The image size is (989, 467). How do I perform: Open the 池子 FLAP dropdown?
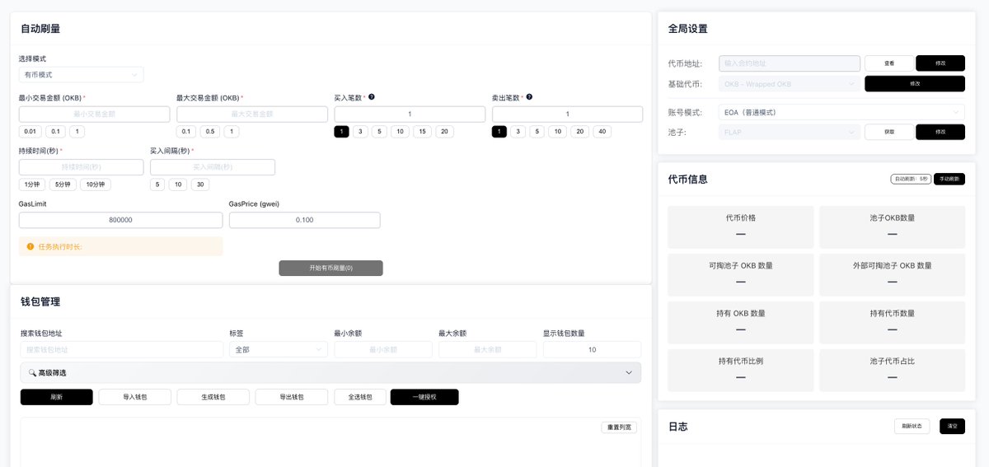point(790,132)
